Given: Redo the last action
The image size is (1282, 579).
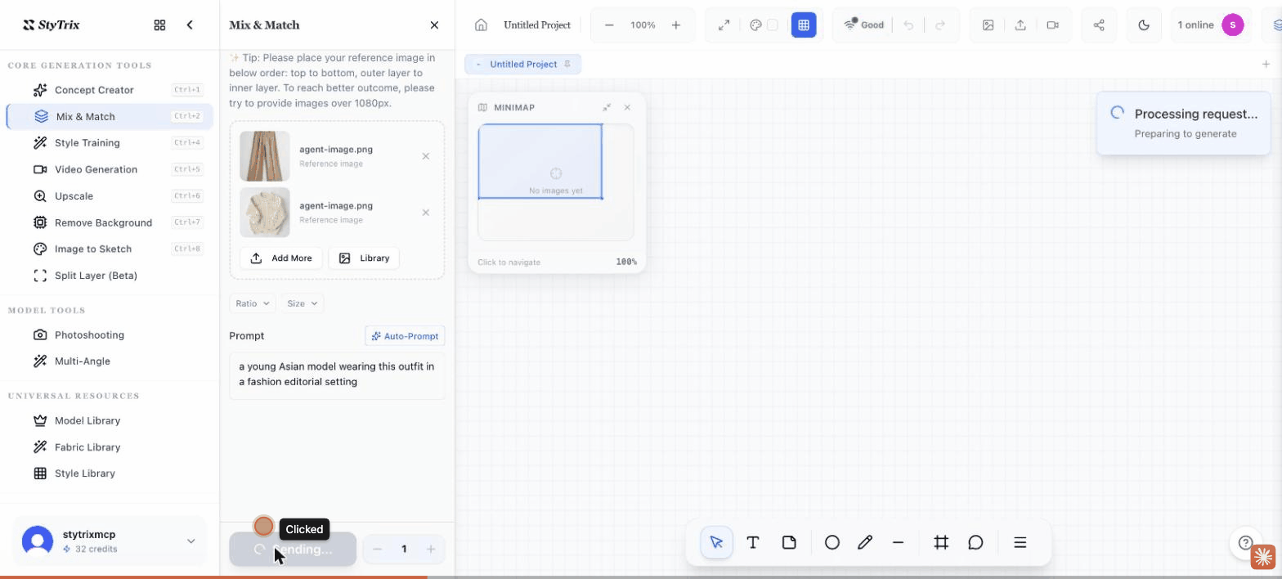Looking at the screenshot, I should pyautogui.click(x=940, y=25).
